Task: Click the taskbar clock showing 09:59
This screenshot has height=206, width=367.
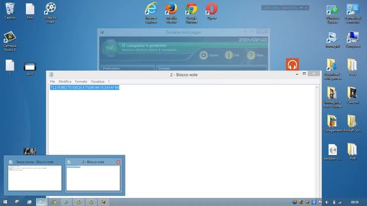Action: (x=354, y=202)
